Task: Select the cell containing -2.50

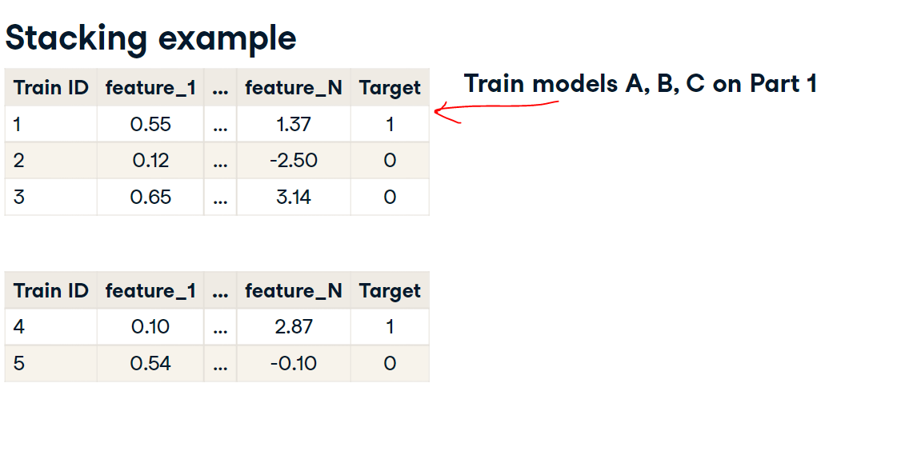Action: [294, 160]
